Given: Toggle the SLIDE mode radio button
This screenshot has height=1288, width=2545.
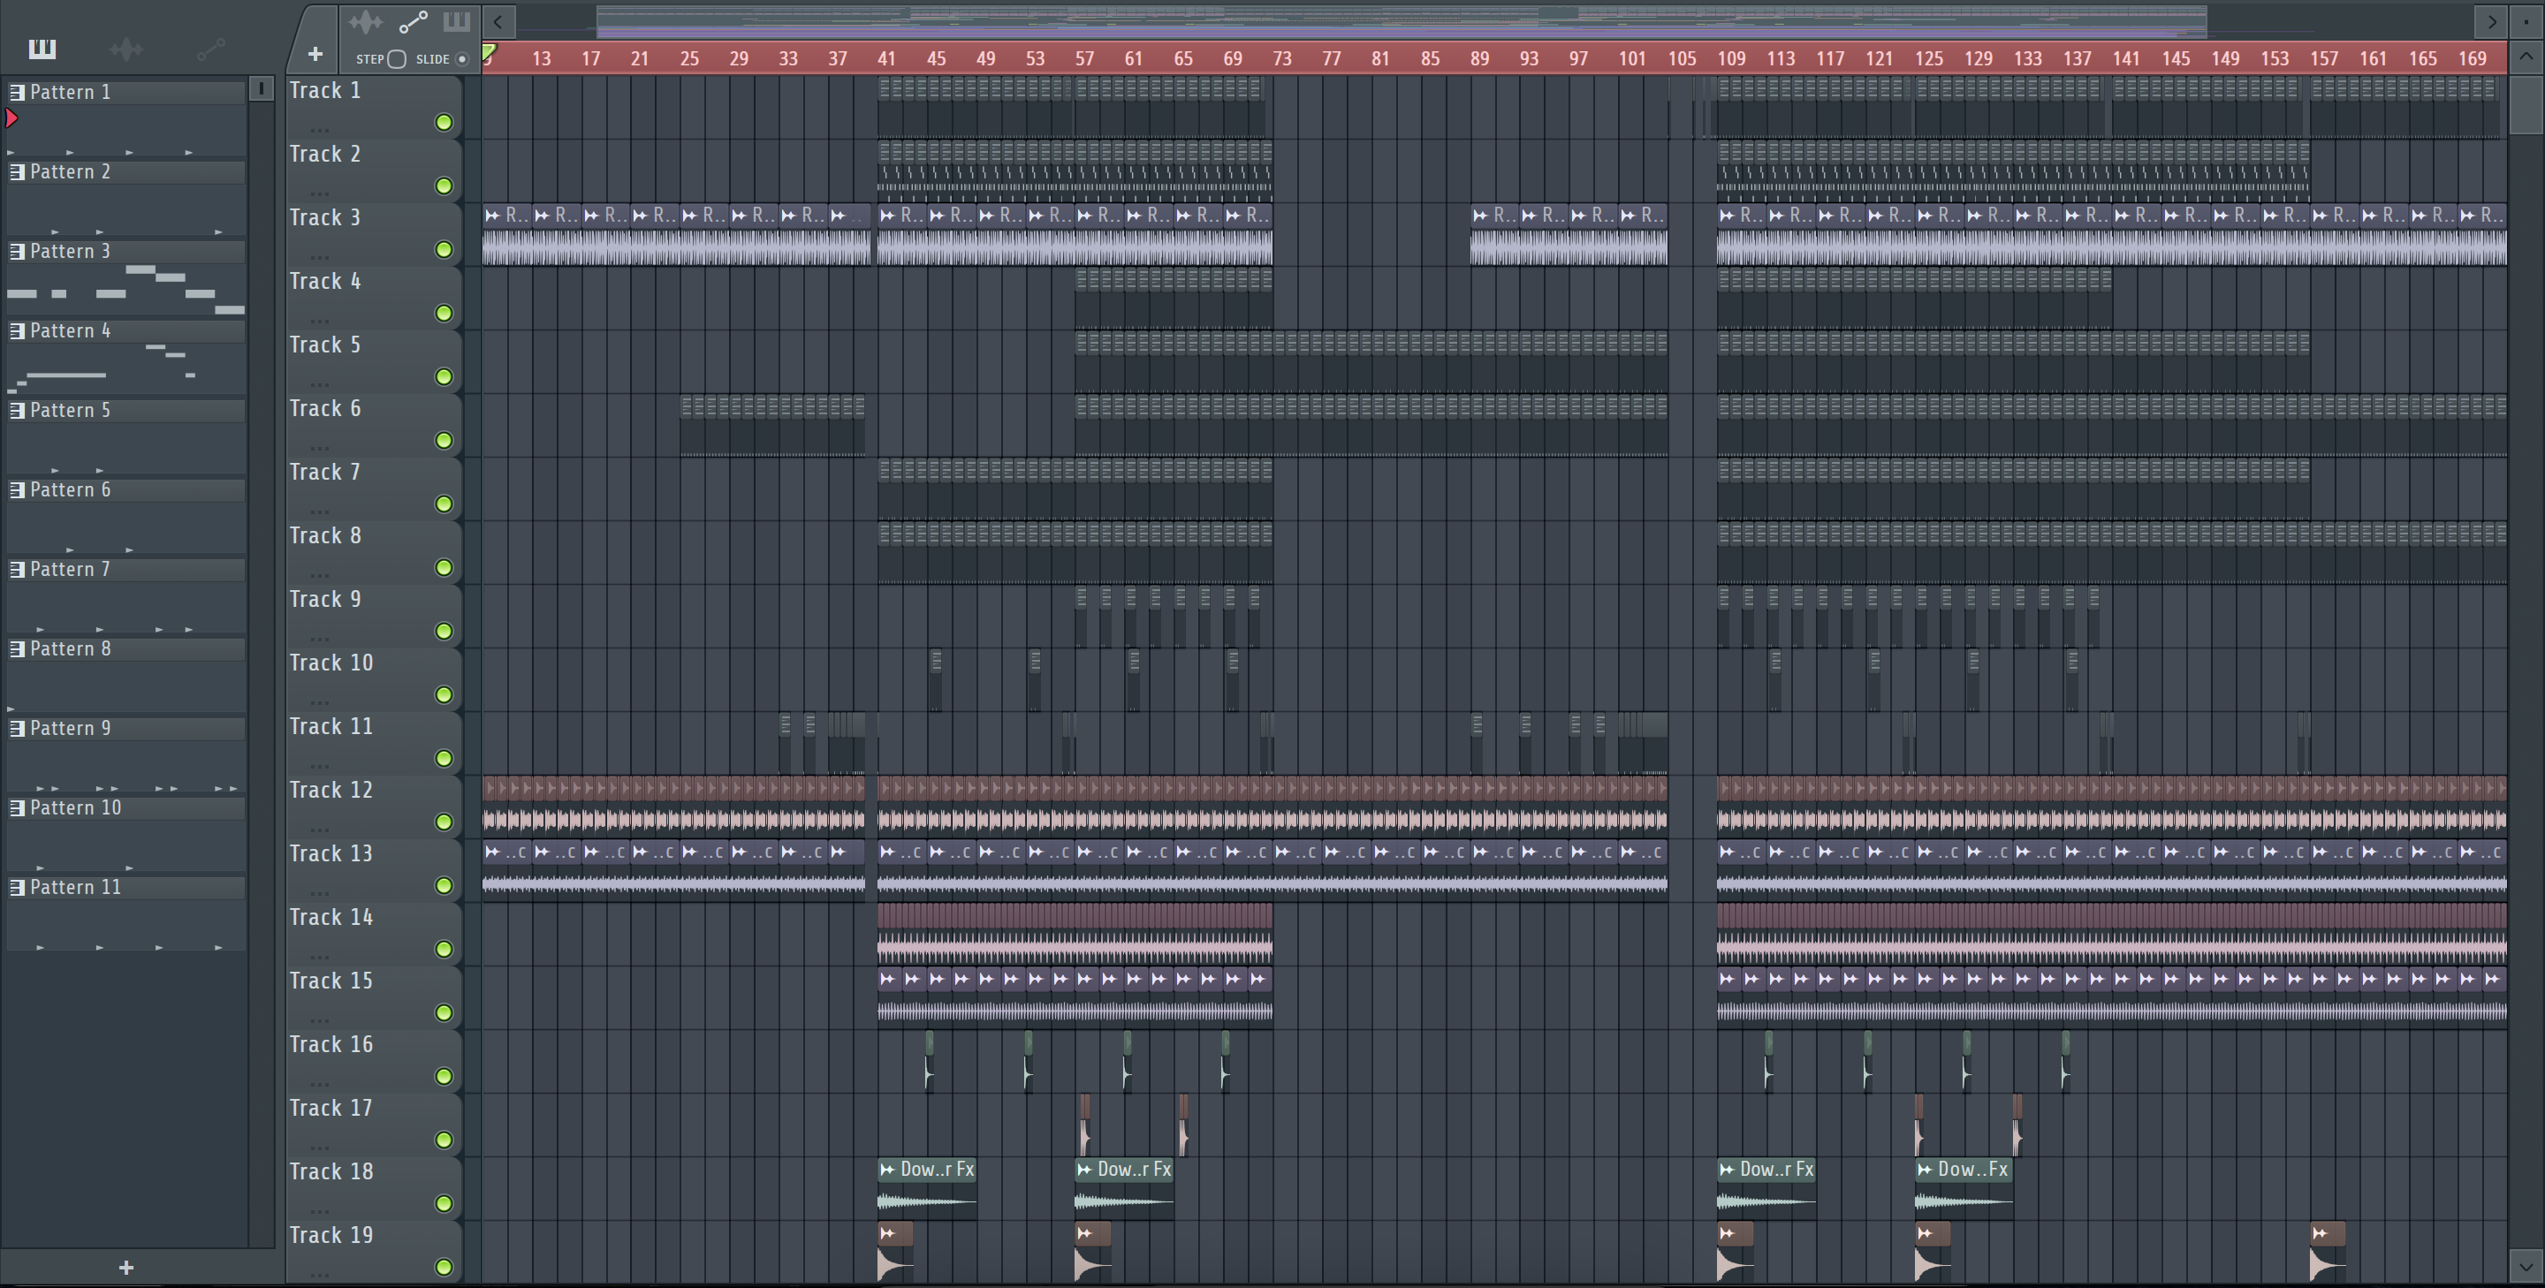Looking at the screenshot, I should click(x=461, y=59).
